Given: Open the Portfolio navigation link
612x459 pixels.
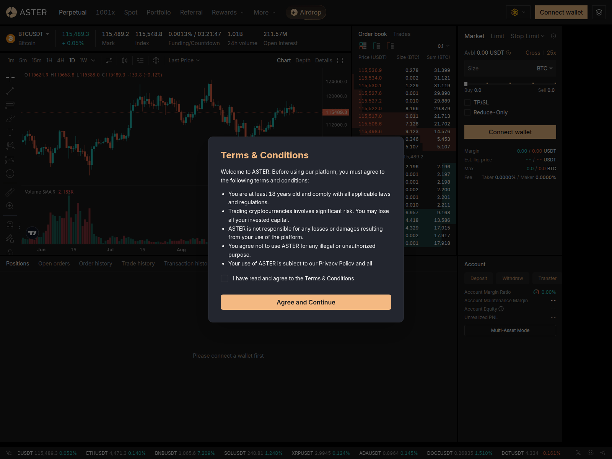Looking at the screenshot, I should [x=159, y=12].
